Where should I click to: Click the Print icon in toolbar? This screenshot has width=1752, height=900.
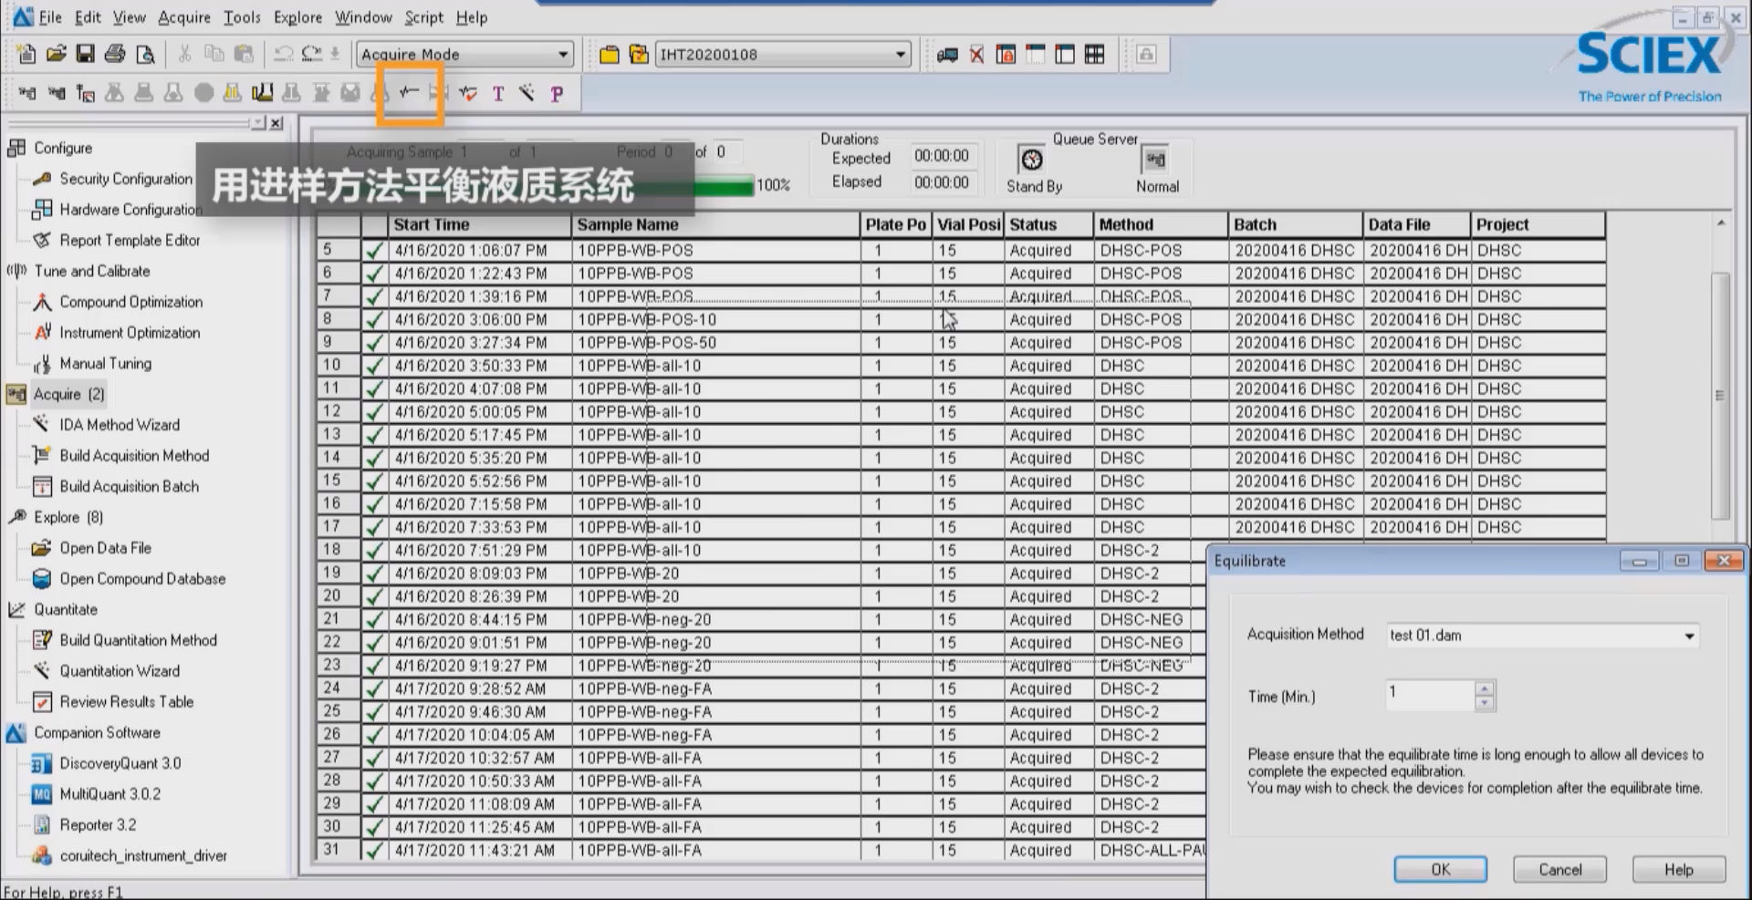[x=115, y=55]
